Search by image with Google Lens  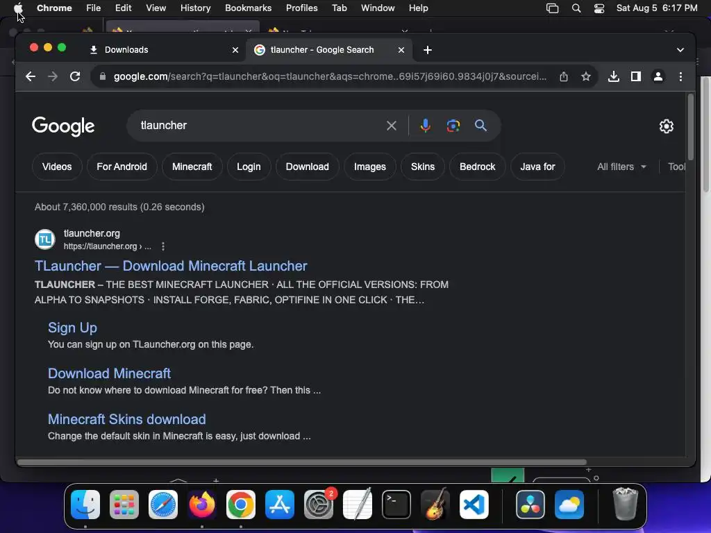(453, 126)
